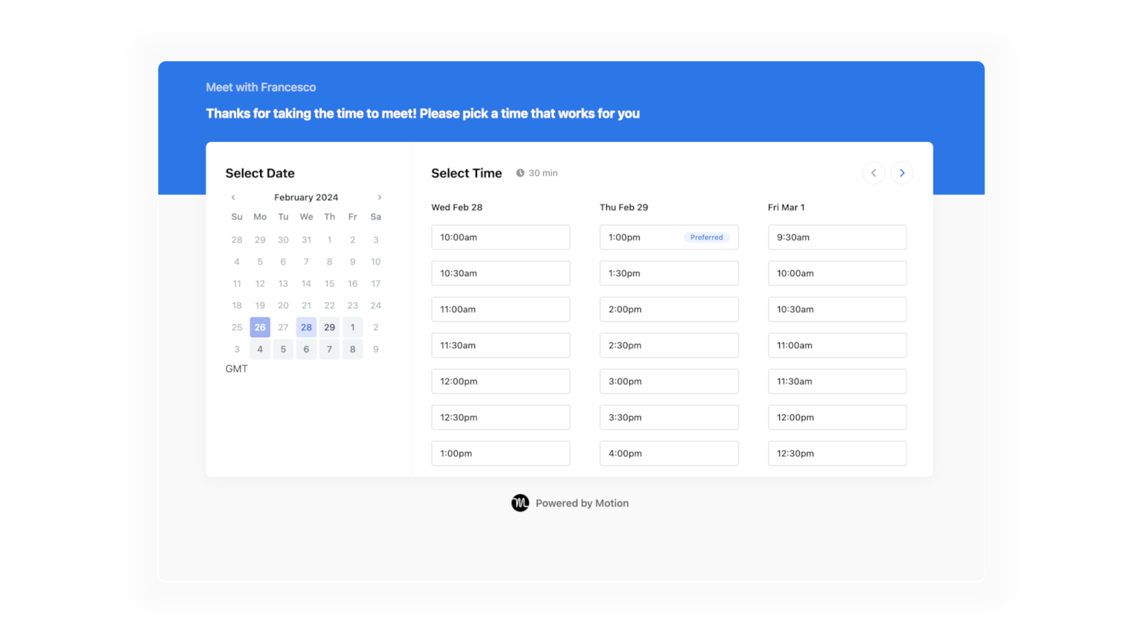Screen dimensions: 1143x643
Task: Click the right arrow beside Select Time
Action: click(902, 173)
